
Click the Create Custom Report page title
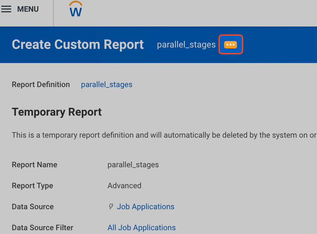point(78,45)
